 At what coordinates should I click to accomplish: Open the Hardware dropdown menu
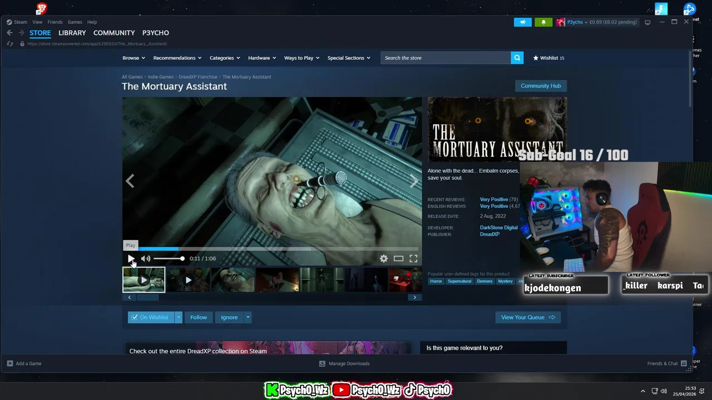(262, 58)
